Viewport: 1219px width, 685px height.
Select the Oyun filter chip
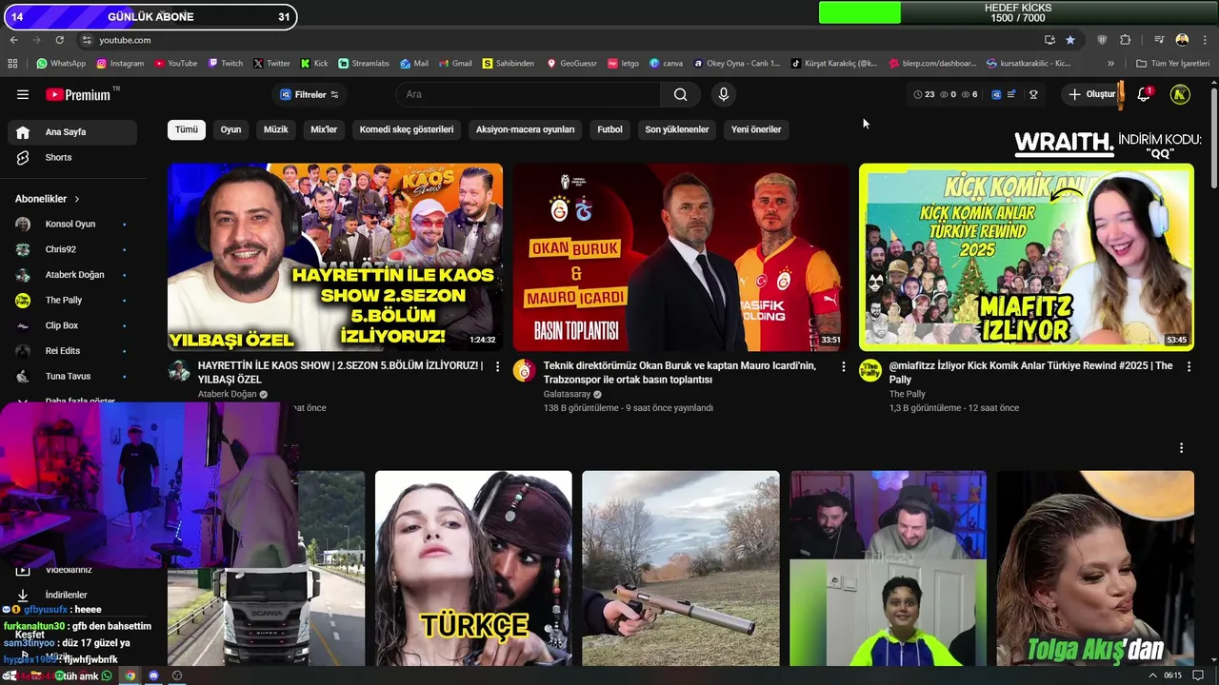coord(231,129)
